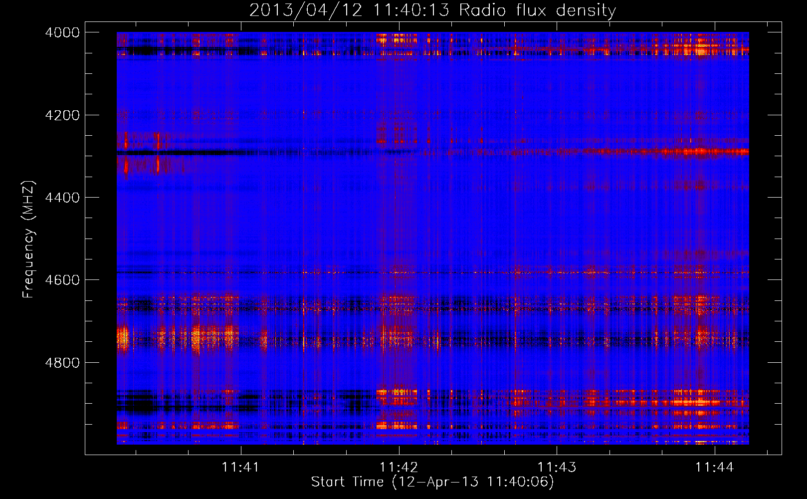Click the 4000 frequency tick label

pos(62,32)
